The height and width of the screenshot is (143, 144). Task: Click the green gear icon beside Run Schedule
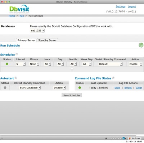[x=141, y=45]
